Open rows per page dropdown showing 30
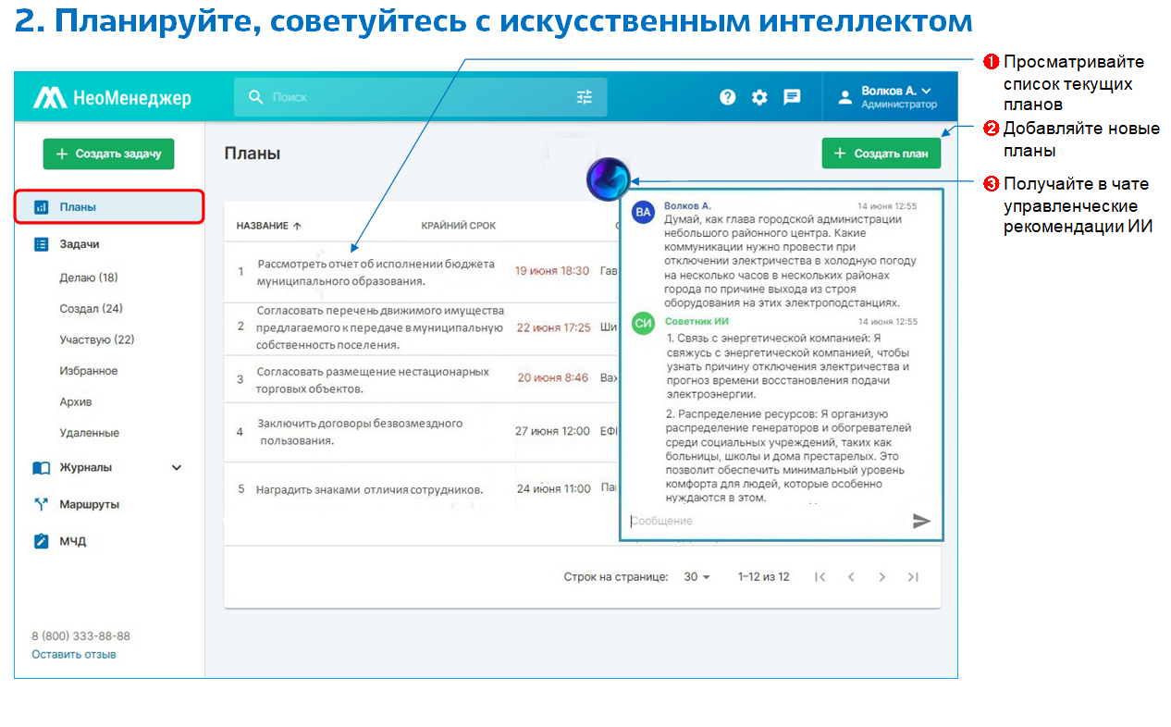The width and height of the screenshot is (1171, 727). pos(696,577)
